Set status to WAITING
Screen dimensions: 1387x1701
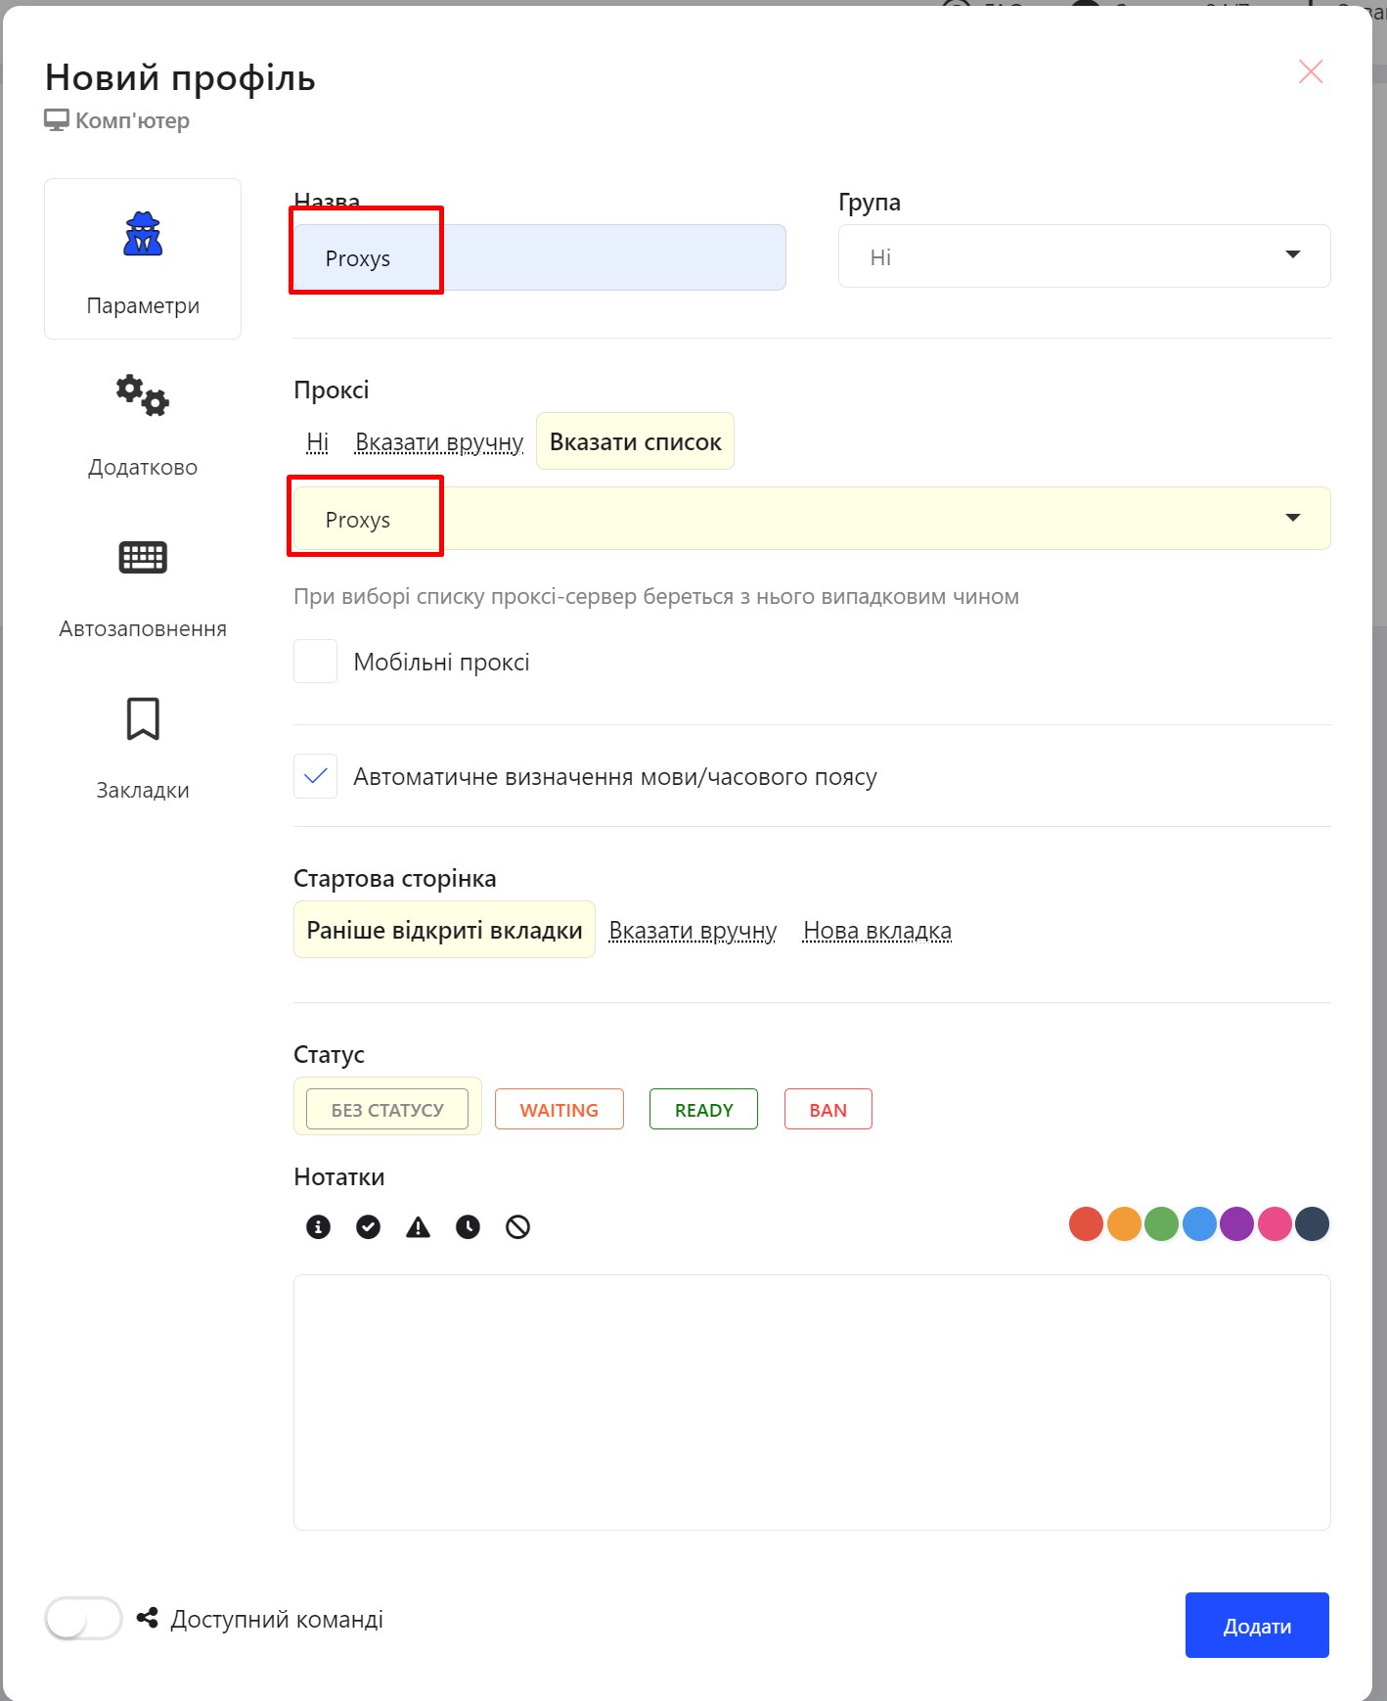(x=559, y=1109)
